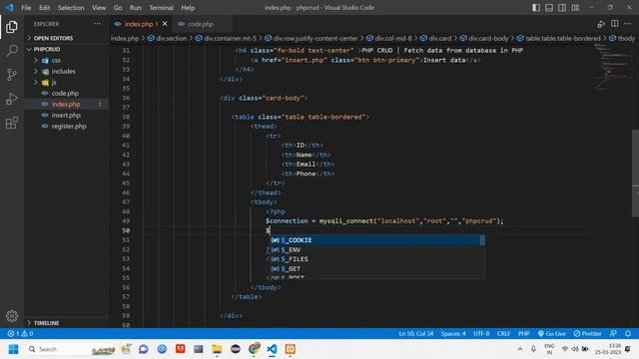Open Windows Start menu
This screenshot has height=359, width=639.
coord(13,349)
